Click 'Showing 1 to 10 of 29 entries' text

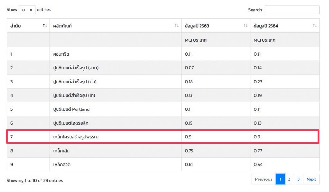[x=35, y=180]
